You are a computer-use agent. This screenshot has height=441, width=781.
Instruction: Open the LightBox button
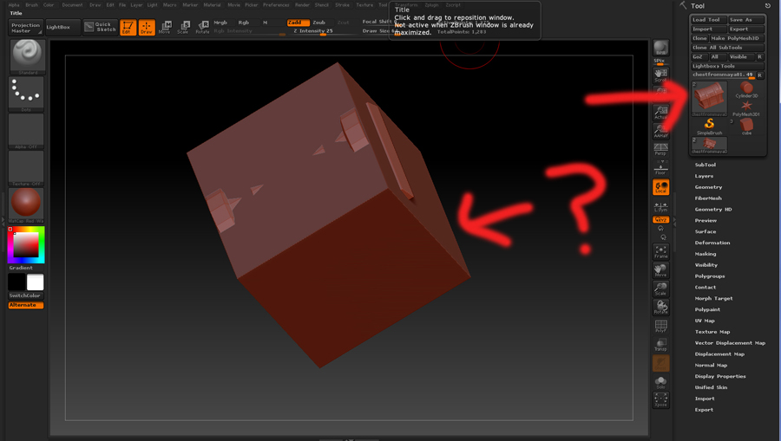[x=62, y=27]
